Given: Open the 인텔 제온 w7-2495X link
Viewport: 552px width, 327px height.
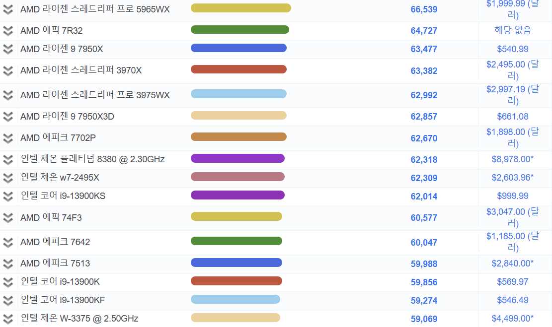Looking at the screenshot, I should (x=60, y=178).
